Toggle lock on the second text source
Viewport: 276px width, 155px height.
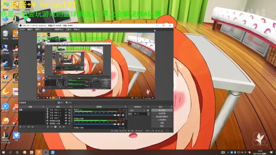[69, 112]
